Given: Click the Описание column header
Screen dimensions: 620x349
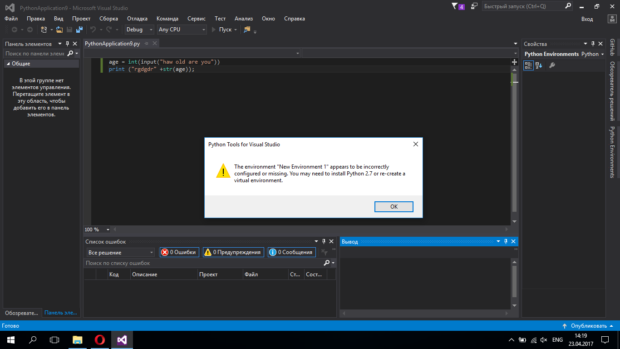Looking at the screenshot, I should 164,274.
